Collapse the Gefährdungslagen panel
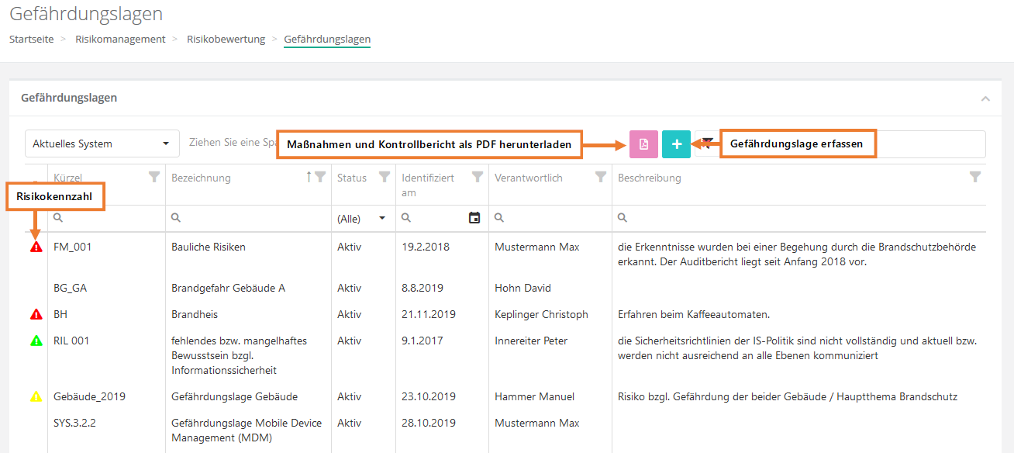The width and height of the screenshot is (1014, 453). tap(985, 99)
